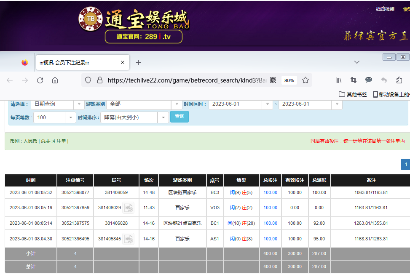This screenshot has height=277, width=410.
Task: Click the shield tracking protection icon
Action: [88, 80]
